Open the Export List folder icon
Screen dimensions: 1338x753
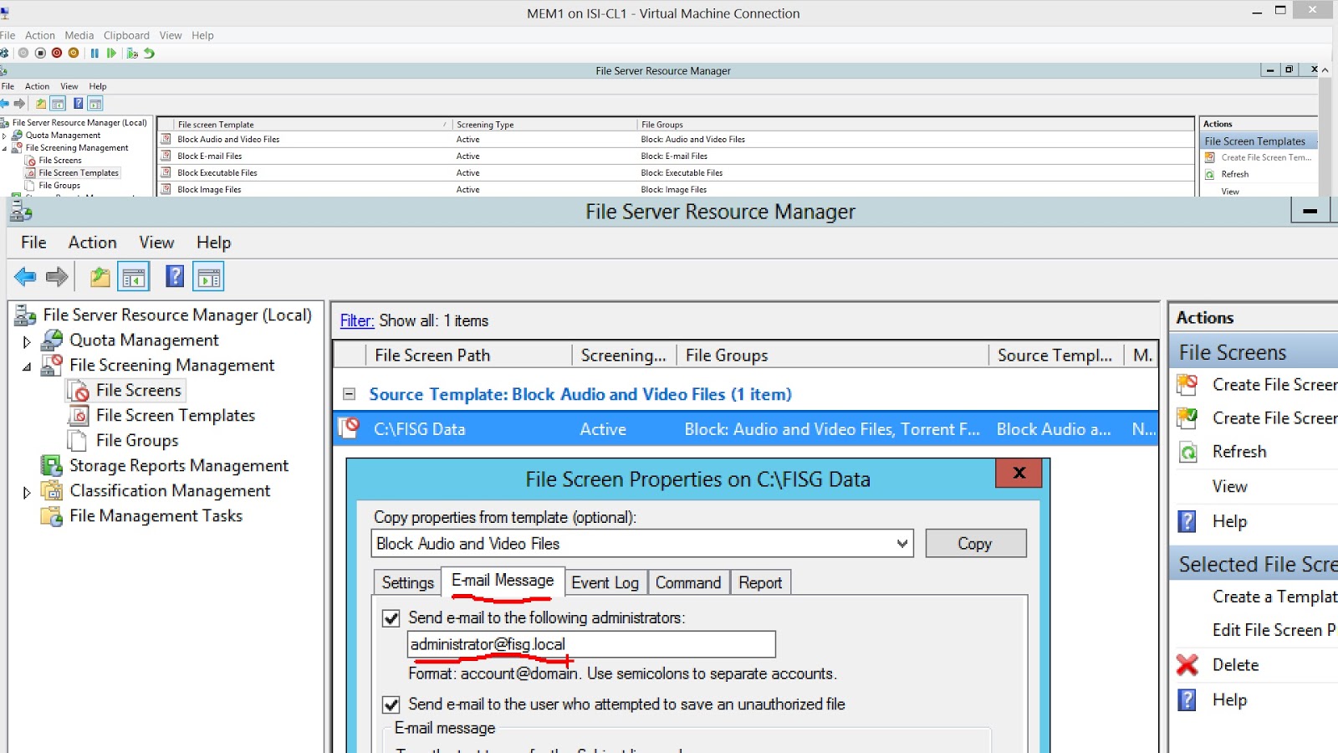pyautogui.click(x=100, y=276)
